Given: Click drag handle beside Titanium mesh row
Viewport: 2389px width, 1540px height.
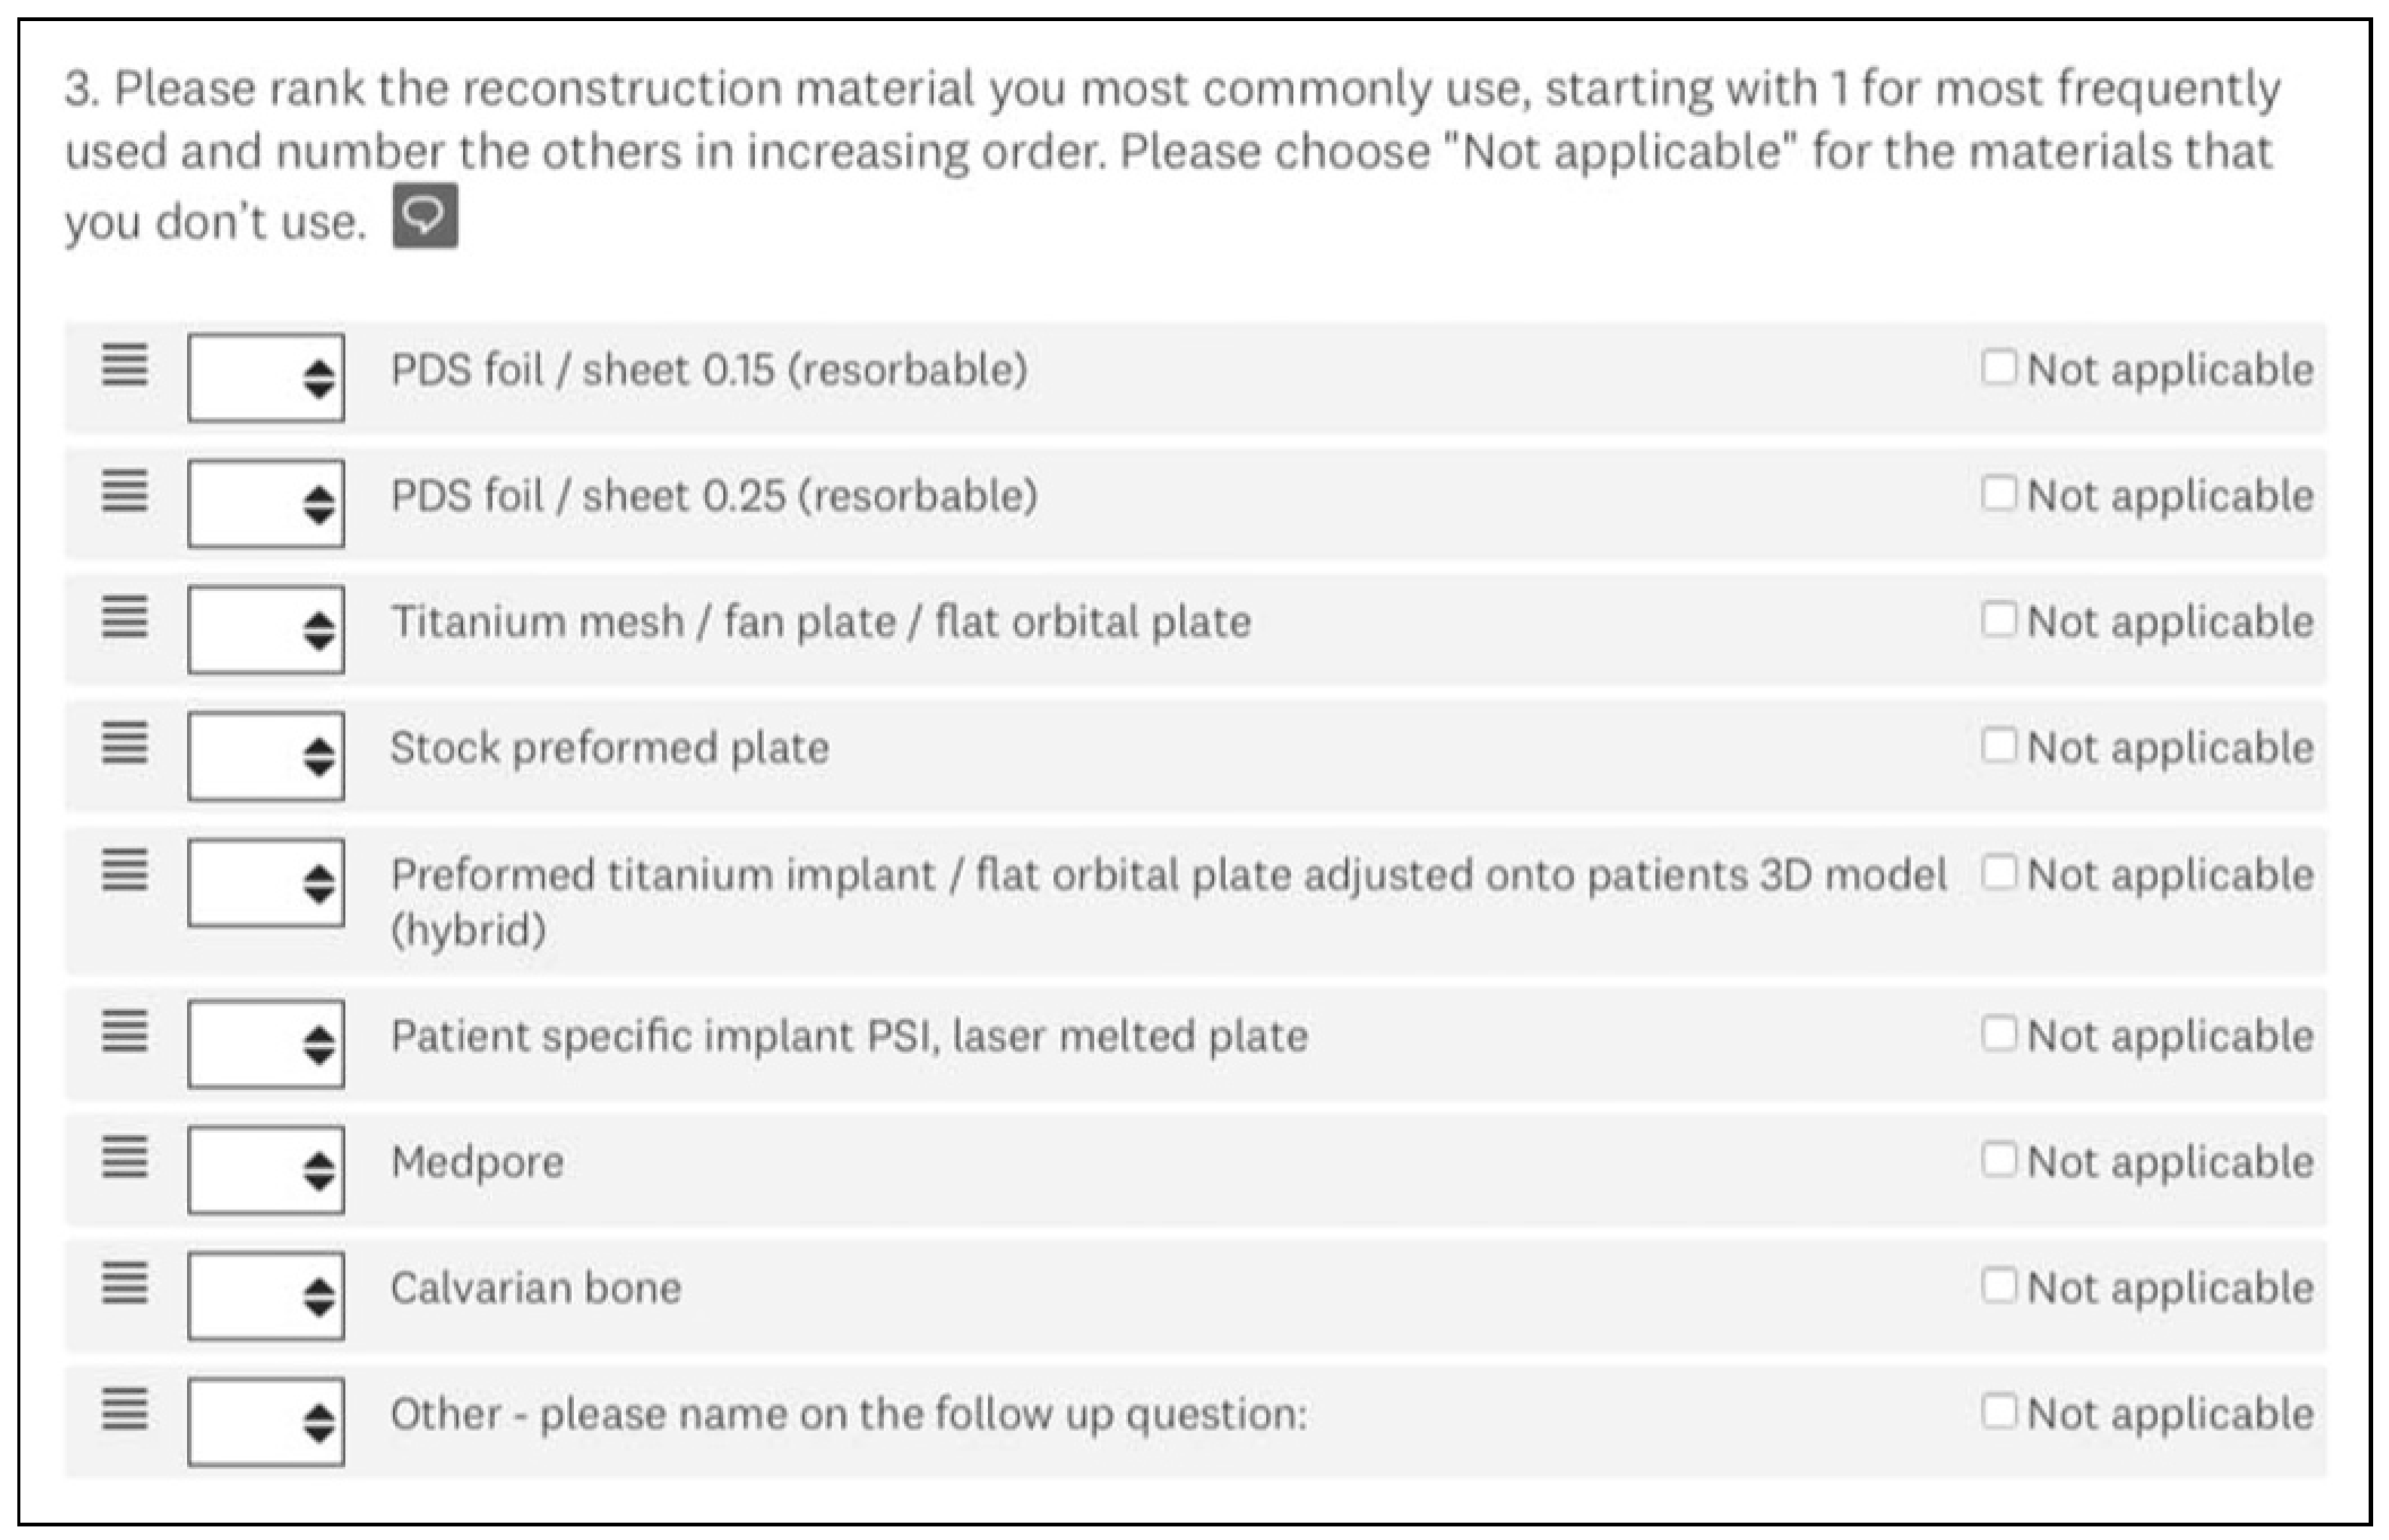Looking at the screenshot, I should [x=125, y=617].
